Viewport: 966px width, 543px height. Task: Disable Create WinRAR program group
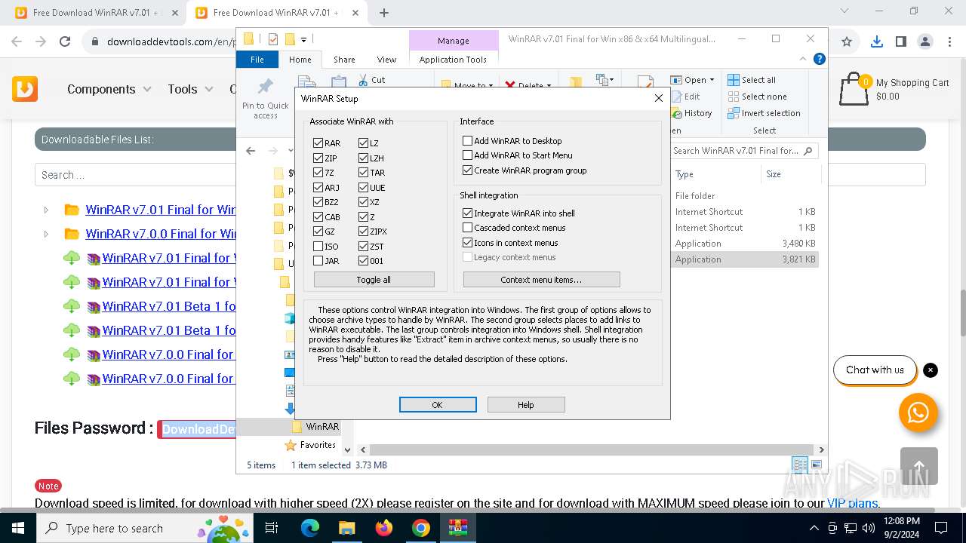pyautogui.click(x=468, y=170)
